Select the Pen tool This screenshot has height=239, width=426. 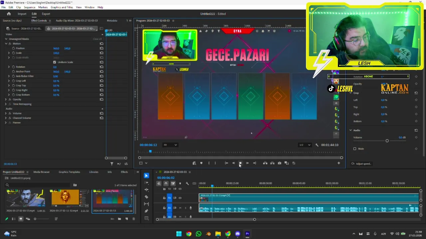tap(146, 211)
